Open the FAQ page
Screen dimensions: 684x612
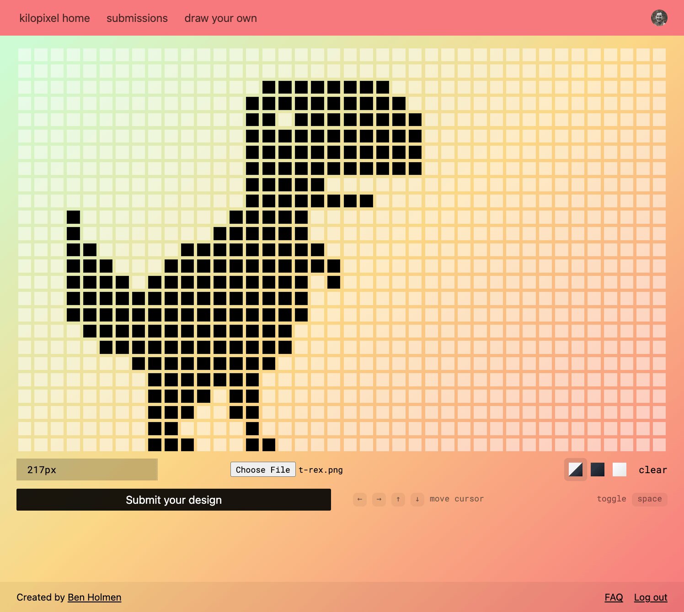click(x=614, y=597)
